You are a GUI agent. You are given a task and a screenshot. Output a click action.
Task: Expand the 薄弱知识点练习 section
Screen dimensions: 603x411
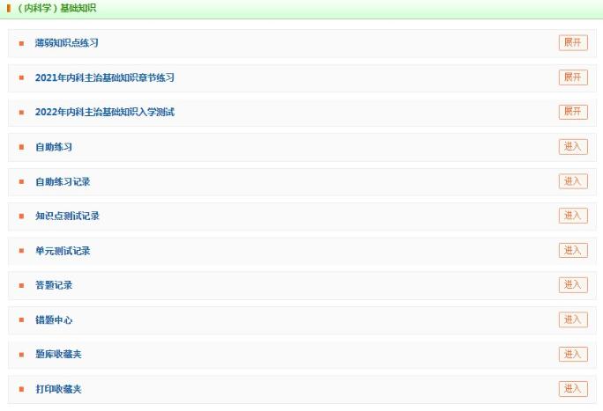click(x=572, y=43)
